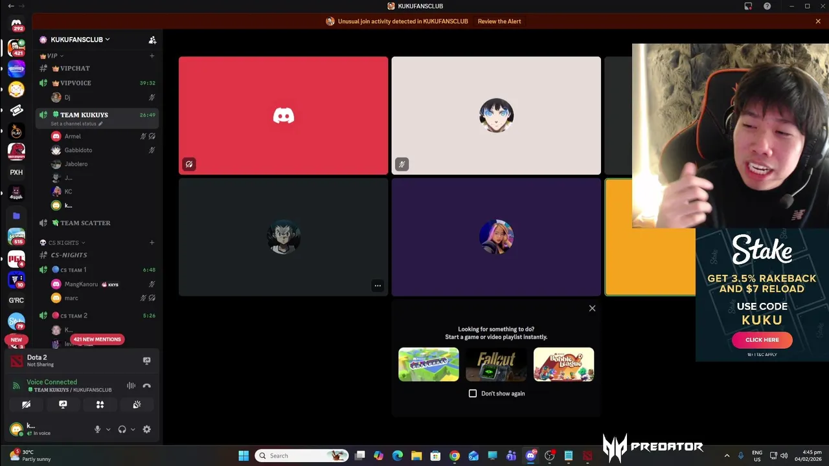
Task: Click the NEW unread servers pill
Action: pyautogui.click(x=16, y=339)
